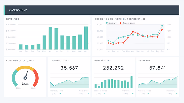Click the Dec Sessions data point
Image resolution: width=184 pixels, height=103 pixels.
(113, 43)
